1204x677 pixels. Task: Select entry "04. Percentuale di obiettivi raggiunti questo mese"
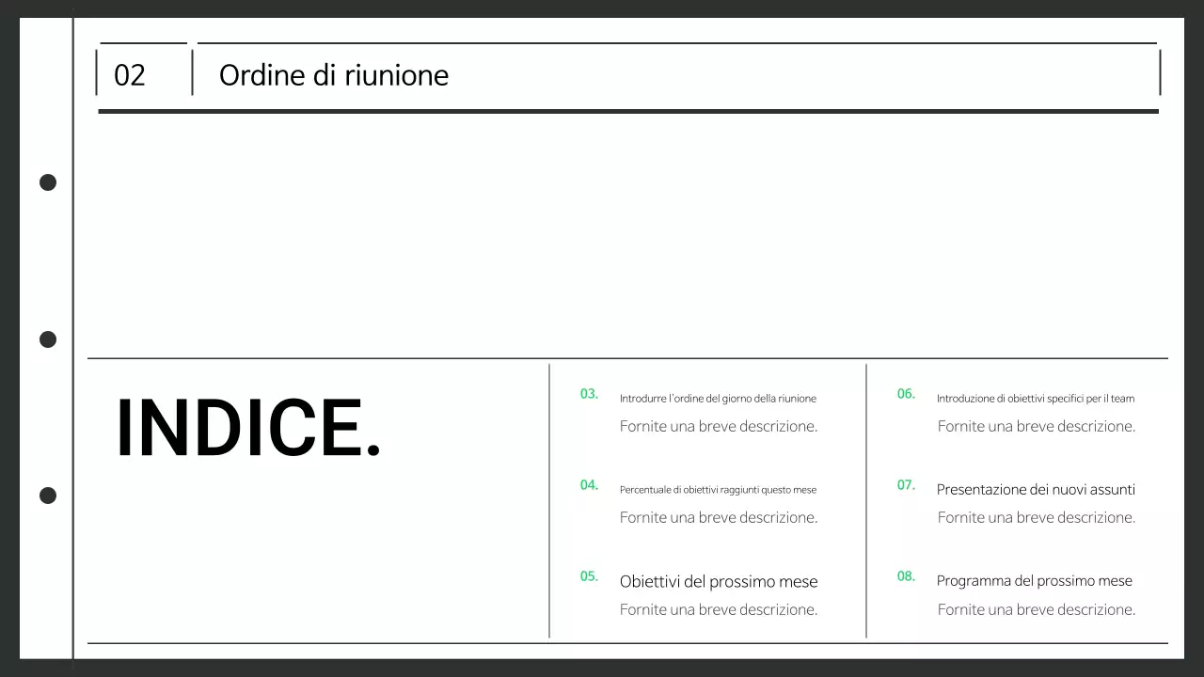click(718, 489)
